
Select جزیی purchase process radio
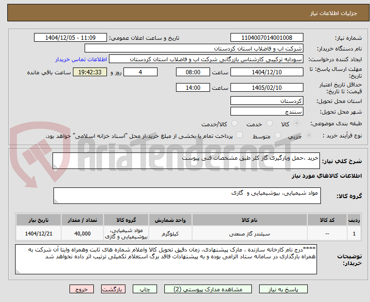[x=309, y=135]
